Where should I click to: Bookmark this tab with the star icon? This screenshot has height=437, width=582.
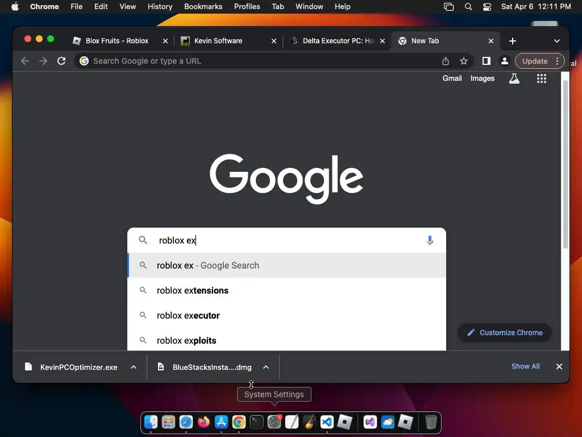[x=464, y=61]
